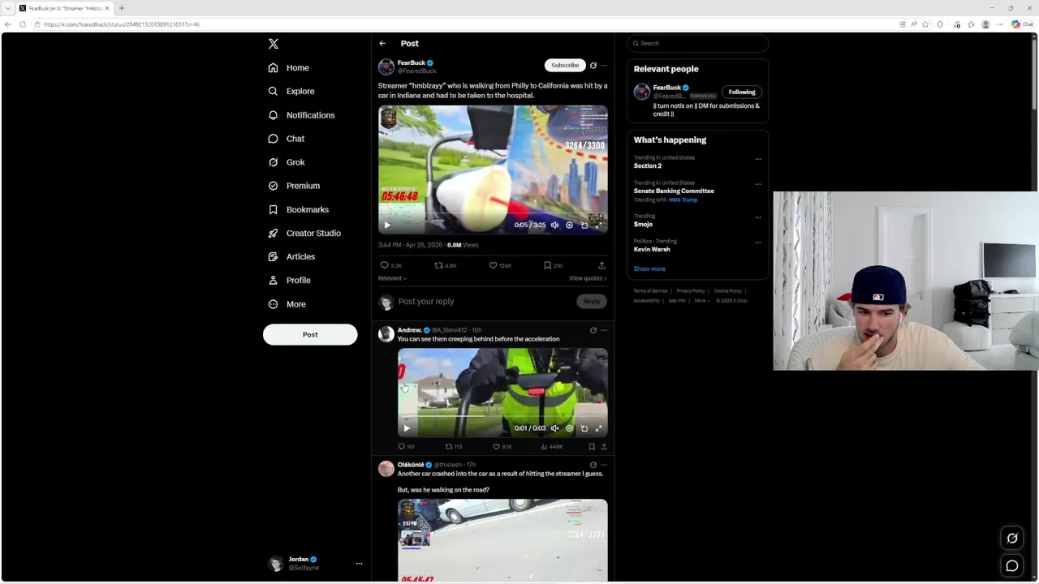
Task: Open Notifications in the sidebar
Action: pyautogui.click(x=301, y=115)
